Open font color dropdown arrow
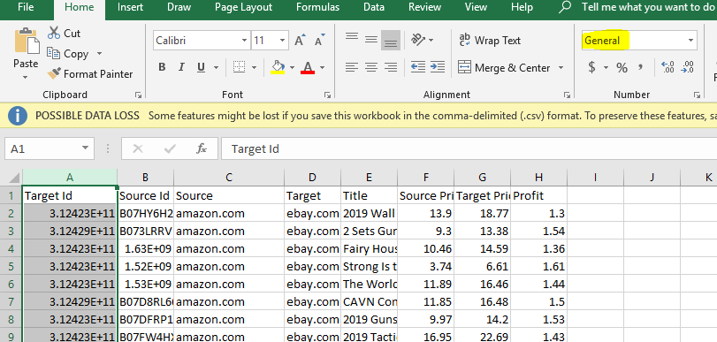This screenshot has width=717, height=342. (x=323, y=68)
